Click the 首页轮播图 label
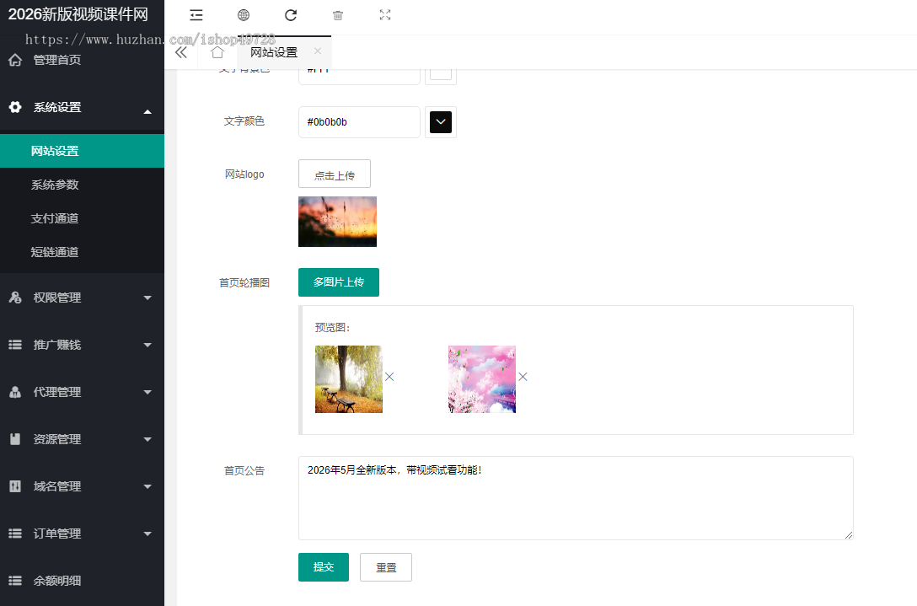917x606 pixels. tap(244, 282)
